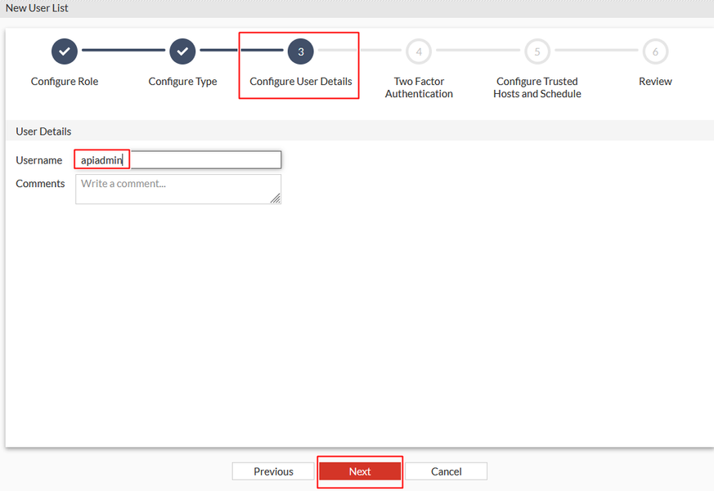The image size is (714, 491).
Task: Go to step 6 Review circle
Action: (655, 51)
